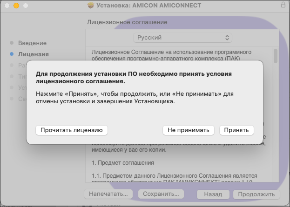Click the lock icon in title bar
Screen dimensions: 290x207
283,5
